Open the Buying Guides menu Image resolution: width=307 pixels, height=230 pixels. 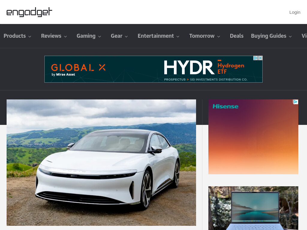coord(269,36)
